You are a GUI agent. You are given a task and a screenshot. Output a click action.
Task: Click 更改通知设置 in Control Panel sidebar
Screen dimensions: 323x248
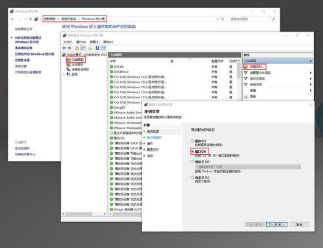point(24,48)
